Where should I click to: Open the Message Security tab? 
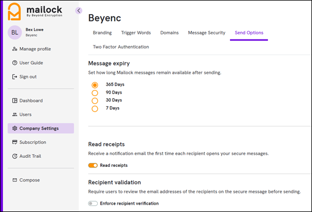[x=206, y=33]
